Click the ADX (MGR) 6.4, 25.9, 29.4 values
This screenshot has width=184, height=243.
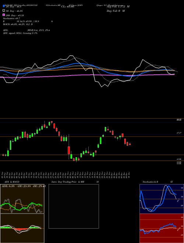(38, 30)
